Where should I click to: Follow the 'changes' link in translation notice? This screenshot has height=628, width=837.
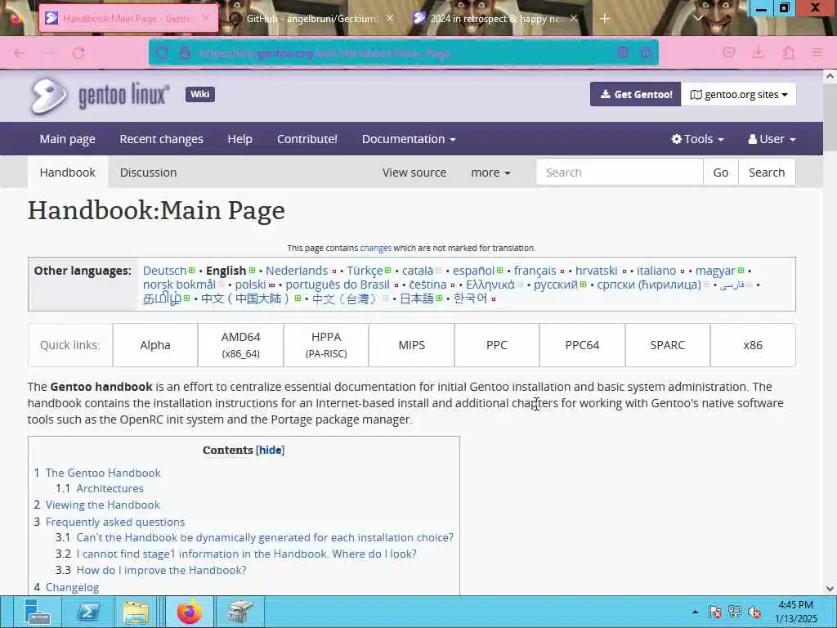tap(375, 248)
